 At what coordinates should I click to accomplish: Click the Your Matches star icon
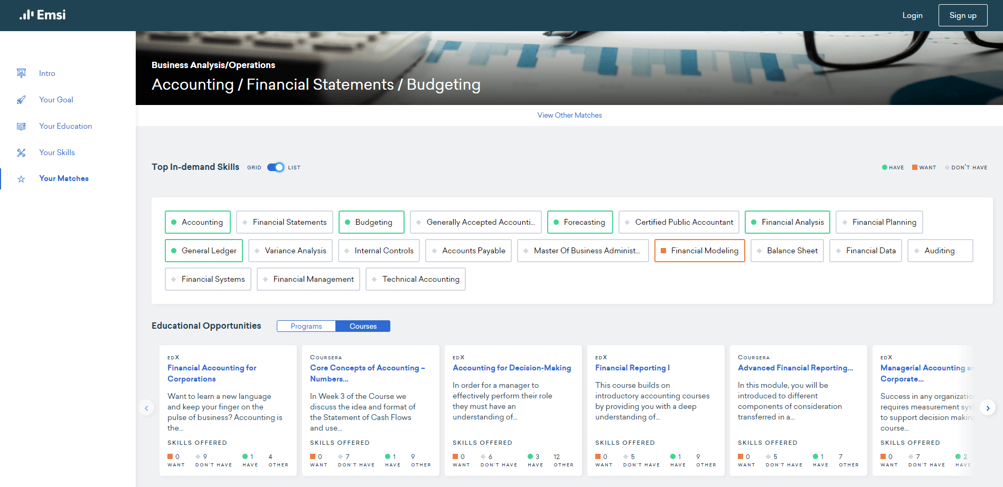tap(21, 179)
